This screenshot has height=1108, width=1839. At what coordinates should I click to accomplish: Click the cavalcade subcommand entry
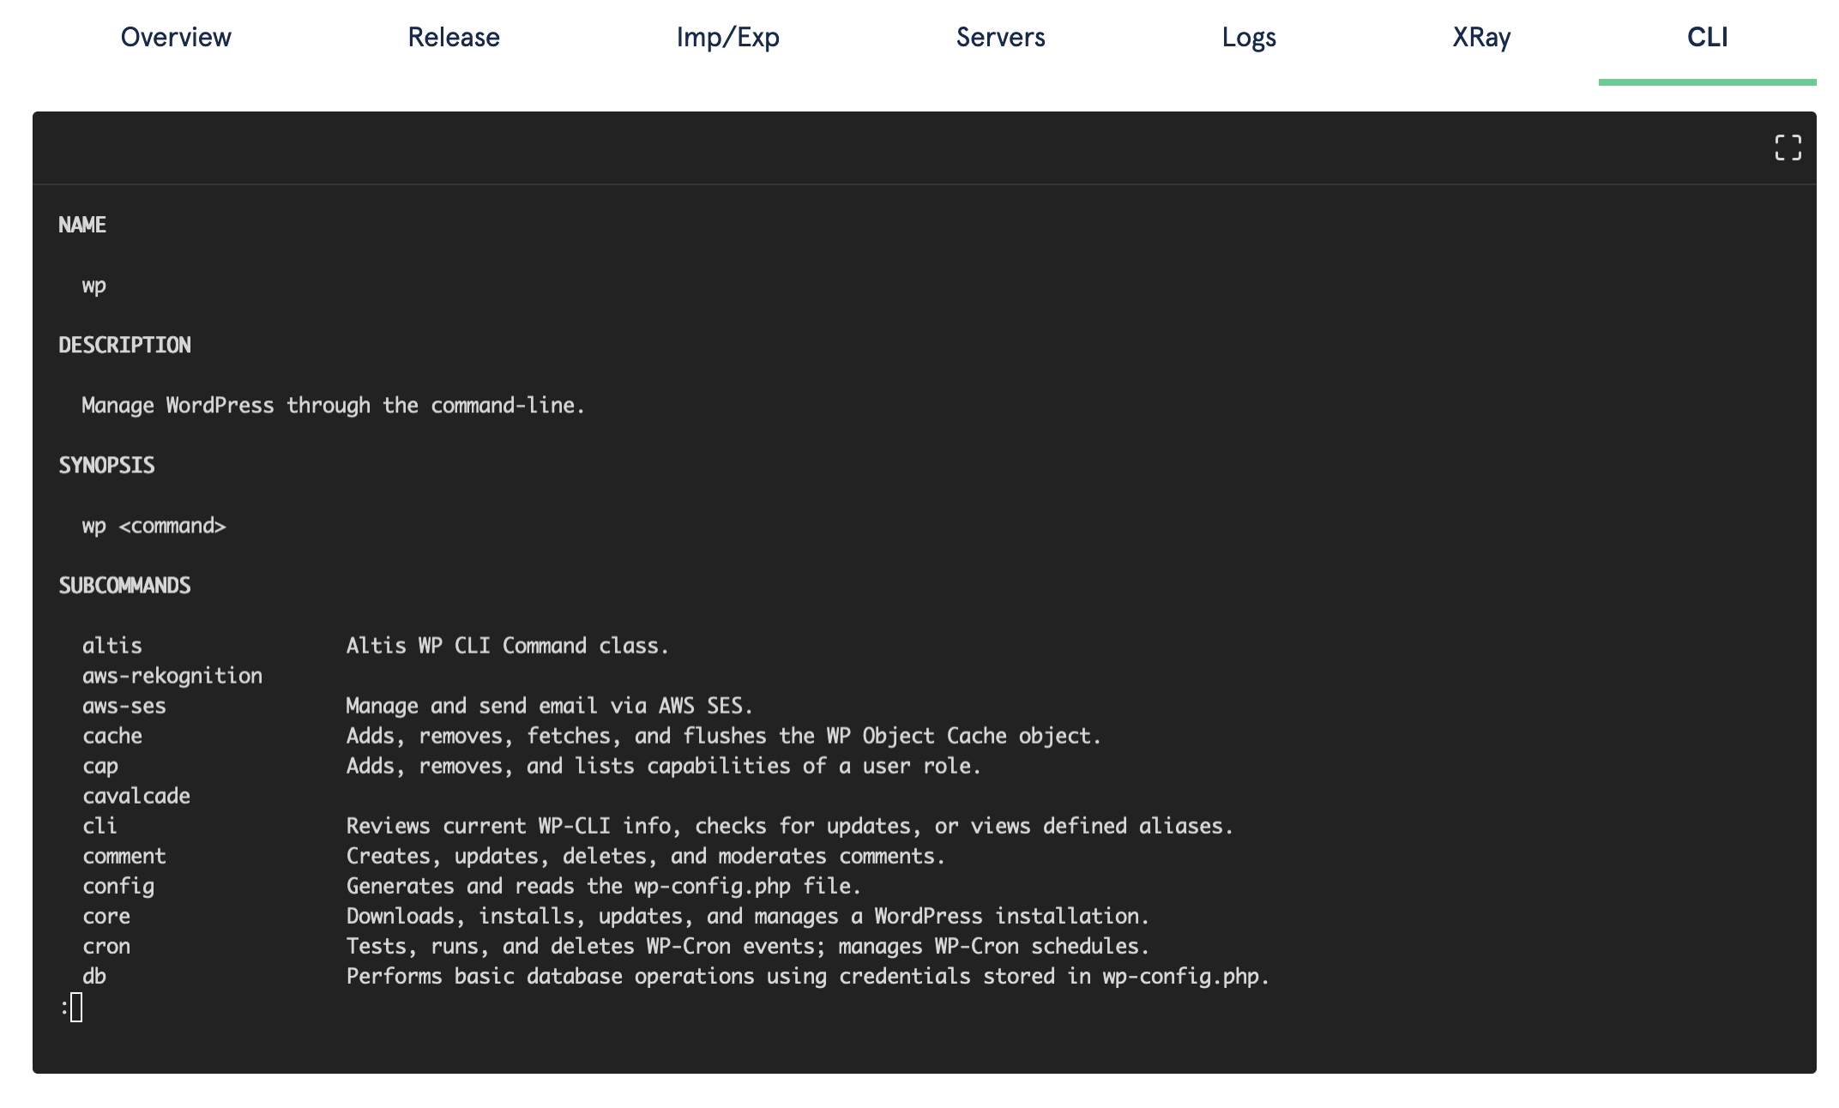tap(136, 796)
